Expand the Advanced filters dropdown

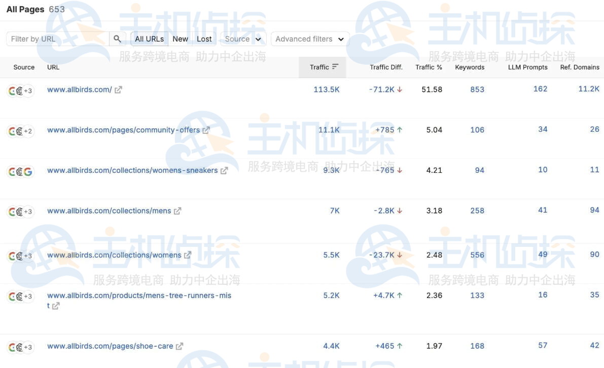pos(310,39)
